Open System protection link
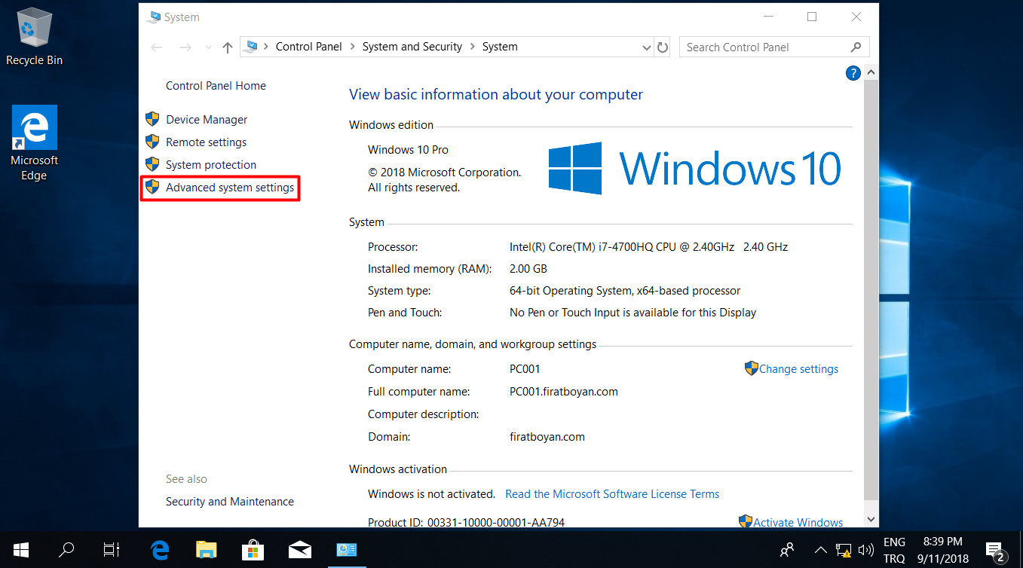The height and width of the screenshot is (568, 1023). [211, 164]
